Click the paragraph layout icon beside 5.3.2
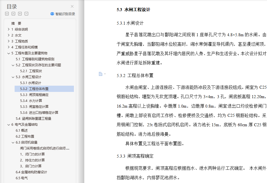267x183 pixels. pos(100,74)
